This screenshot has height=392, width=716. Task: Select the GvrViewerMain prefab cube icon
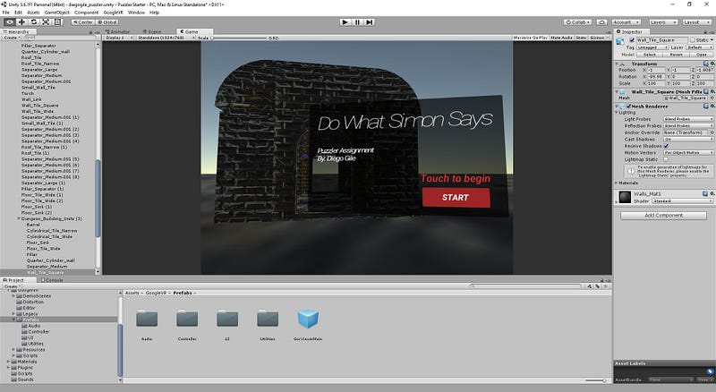point(308,319)
